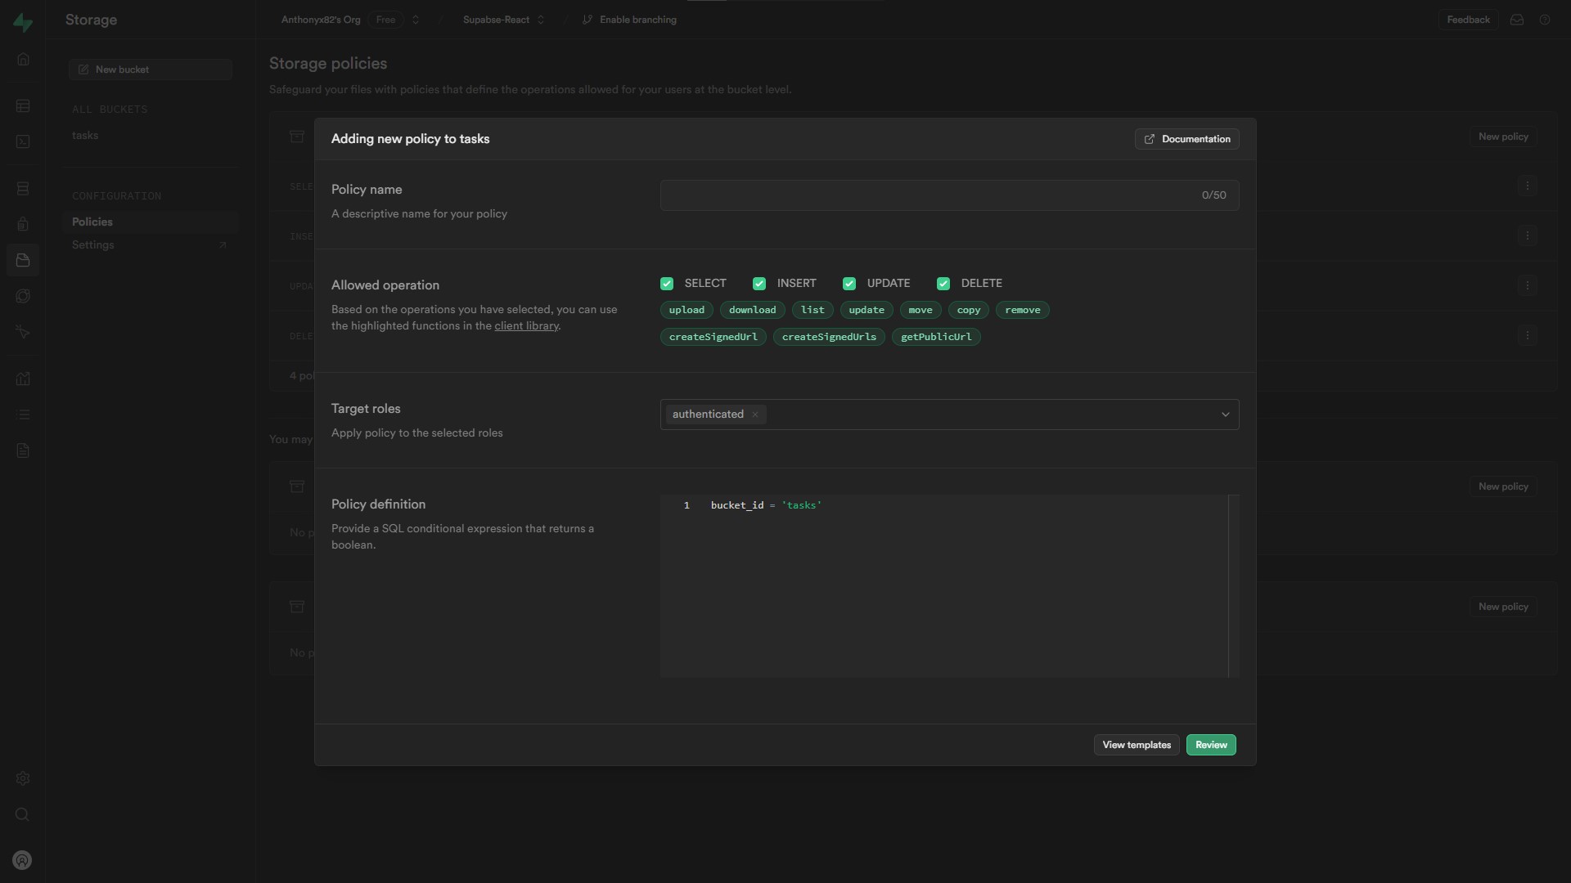Image resolution: width=1571 pixels, height=883 pixels.
Task: Remove the authenticated role tag
Action: [x=755, y=415]
